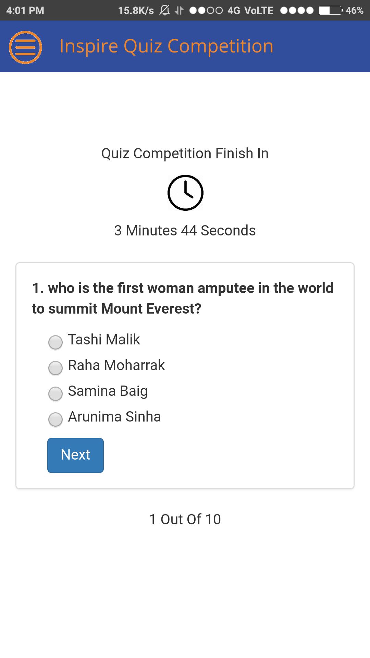
Task: Tap the Samina Baig answer label
Action: (108, 391)
